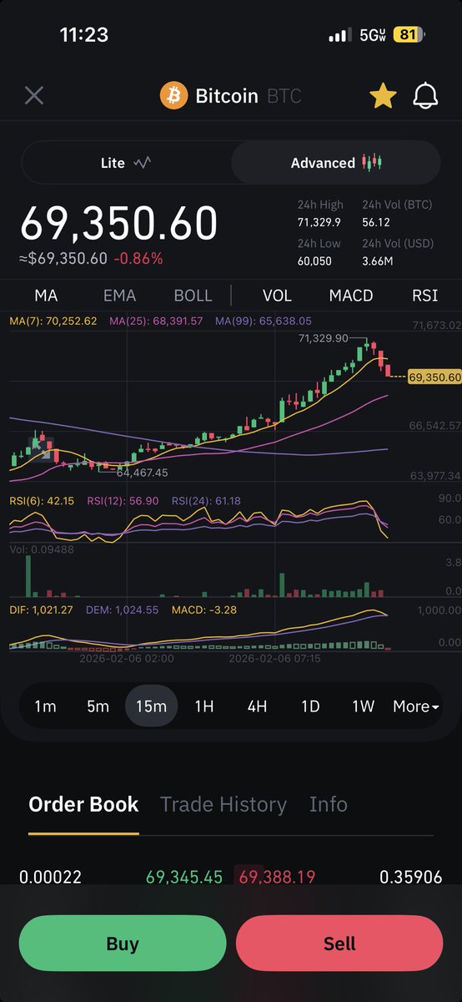
Task: Tap the battery indicator in status bar
Action: 408,35
